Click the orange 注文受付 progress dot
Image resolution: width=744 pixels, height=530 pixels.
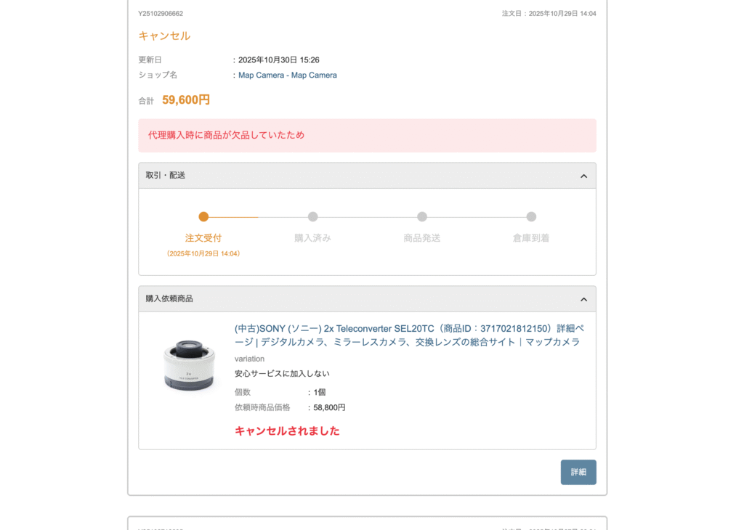[203, 216]
